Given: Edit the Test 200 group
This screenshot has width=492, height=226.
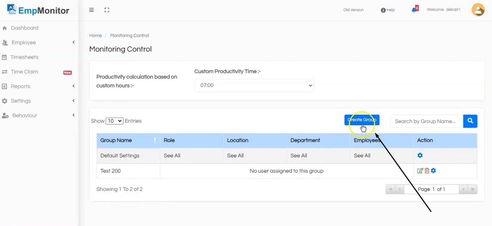Looking at the screenshot, I should (420, 171).
